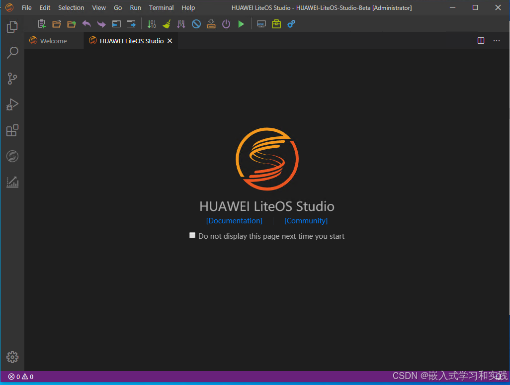Image resolution: width=510 pixels, height=385 pixels.
Task: Open the chart analysis sidebar icon
Action: [12, 182]
